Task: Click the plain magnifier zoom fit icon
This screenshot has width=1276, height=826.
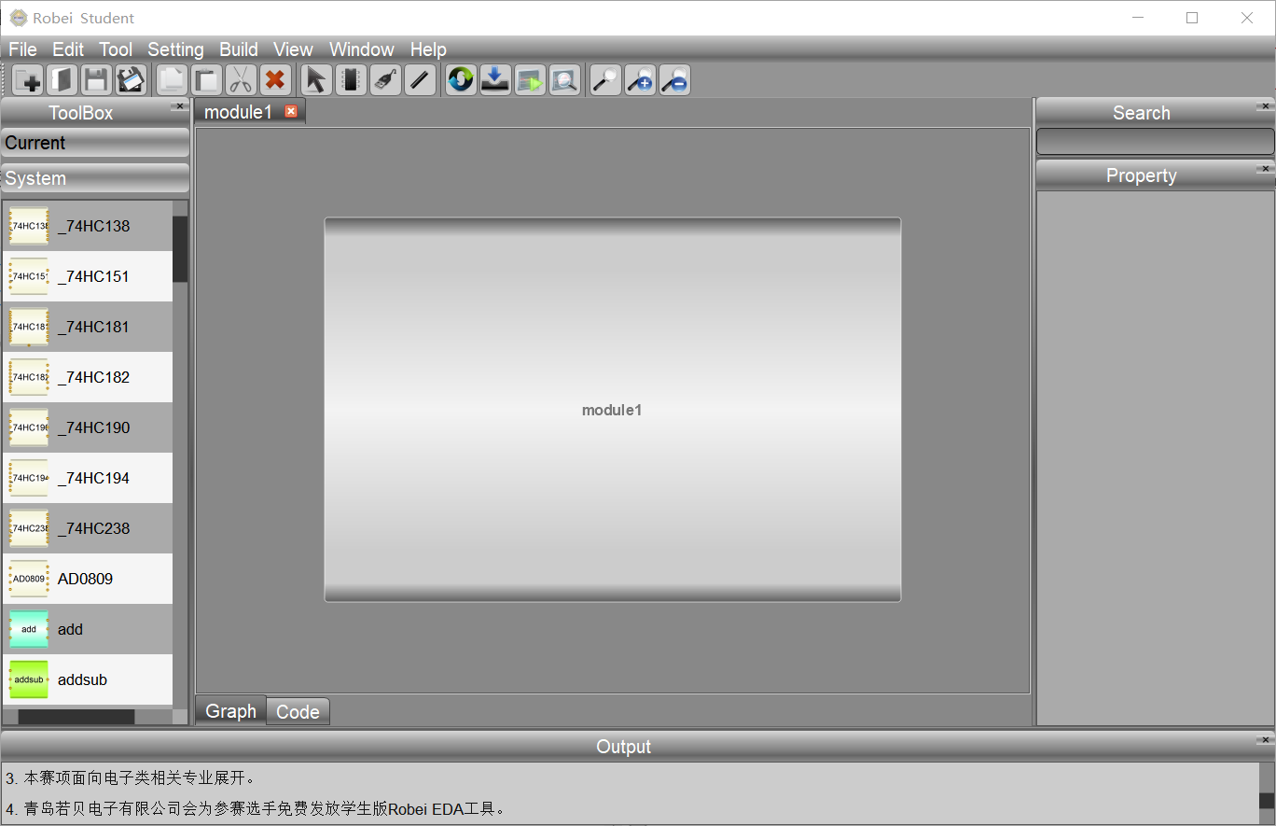Action: [606, 79]
